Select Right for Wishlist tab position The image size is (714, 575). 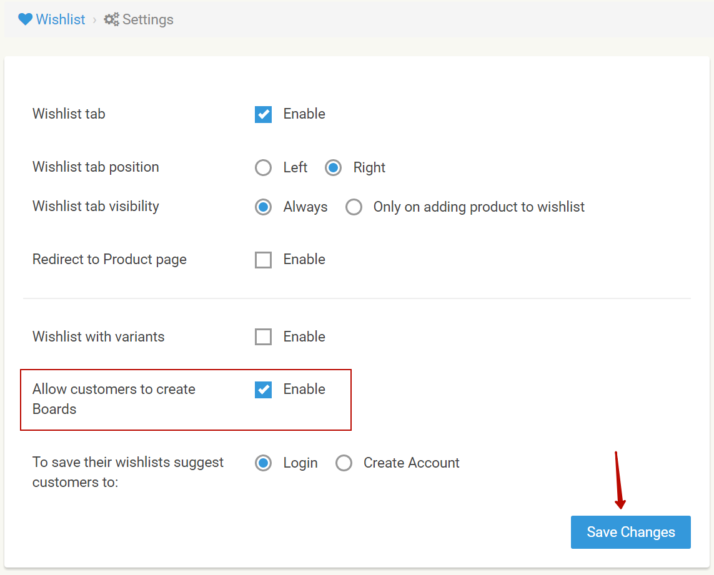334,167
